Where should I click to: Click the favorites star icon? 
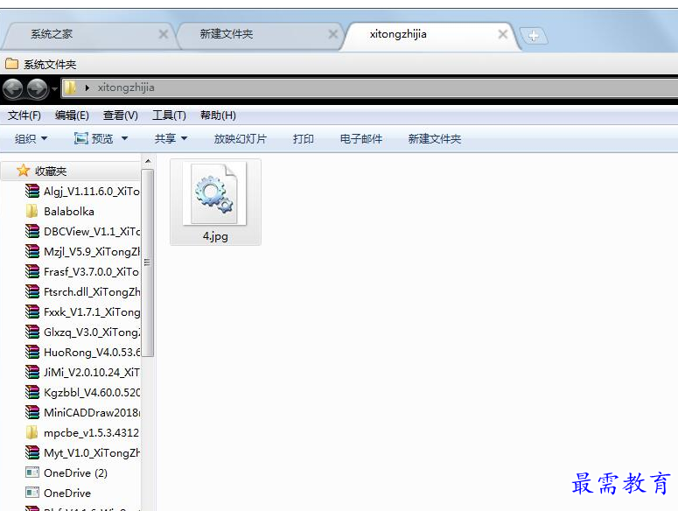23,171
